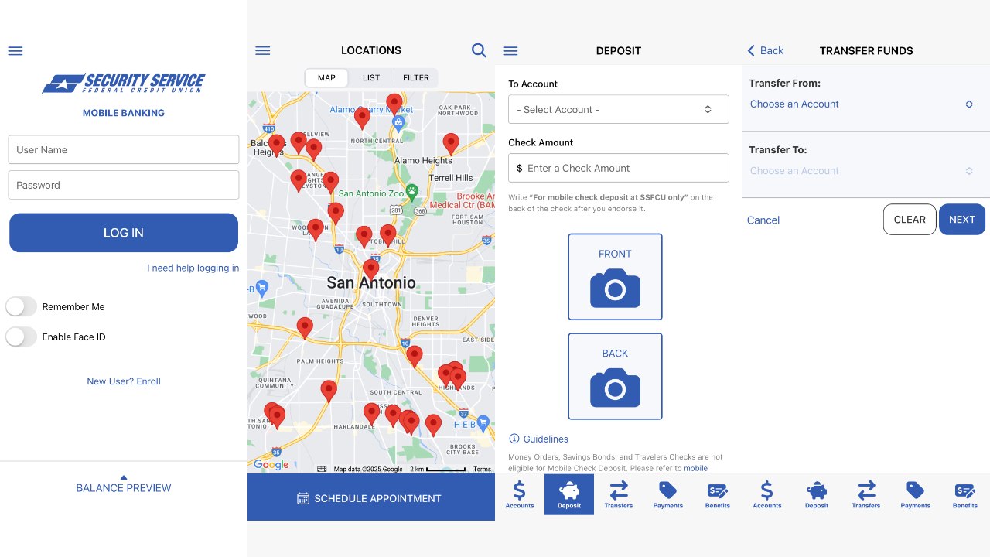Open Benefits on Transfer Funds screen
The height and width of the screenshot is (557, 990).
[x=965, y=494]
